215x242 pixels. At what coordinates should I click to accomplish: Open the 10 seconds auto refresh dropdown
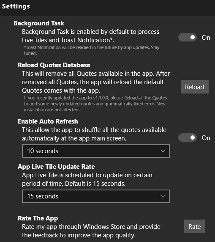point(96,151)
